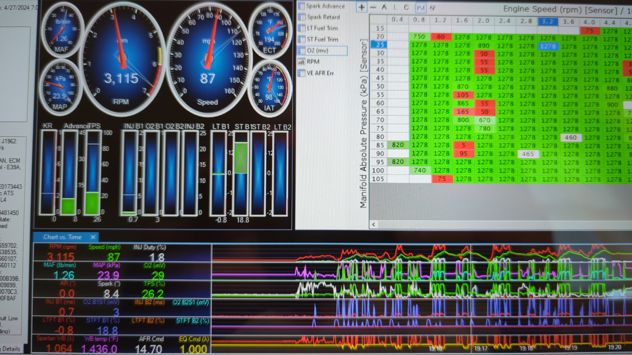Open the Spark Retard table
The width and height of the screenshot is (632, 355).
[323, 17]
